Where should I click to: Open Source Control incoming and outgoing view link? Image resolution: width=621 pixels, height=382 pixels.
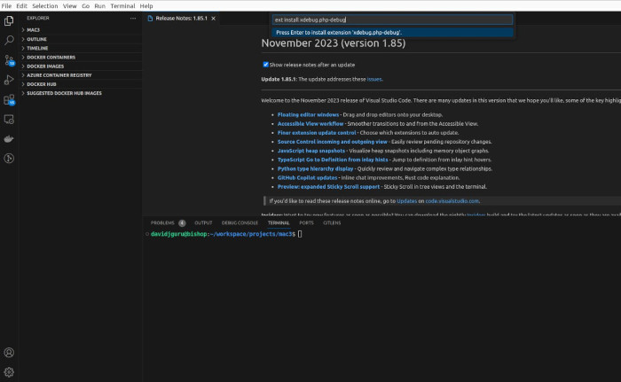[x=333, y=142]
